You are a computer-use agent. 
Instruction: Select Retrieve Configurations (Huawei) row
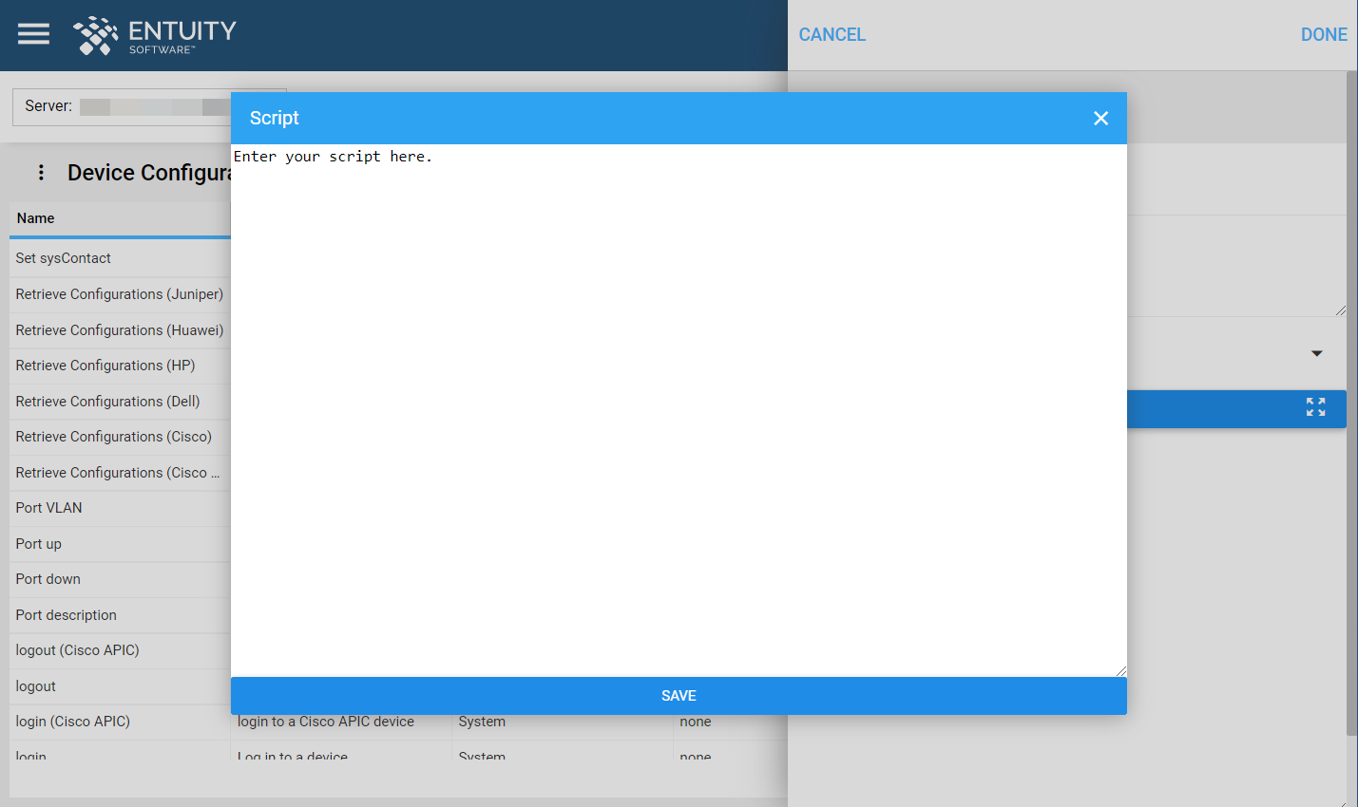[x=120, y=330]
